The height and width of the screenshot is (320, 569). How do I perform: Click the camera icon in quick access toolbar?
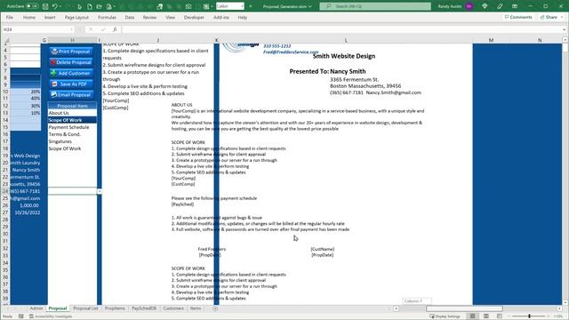point(188,6)
